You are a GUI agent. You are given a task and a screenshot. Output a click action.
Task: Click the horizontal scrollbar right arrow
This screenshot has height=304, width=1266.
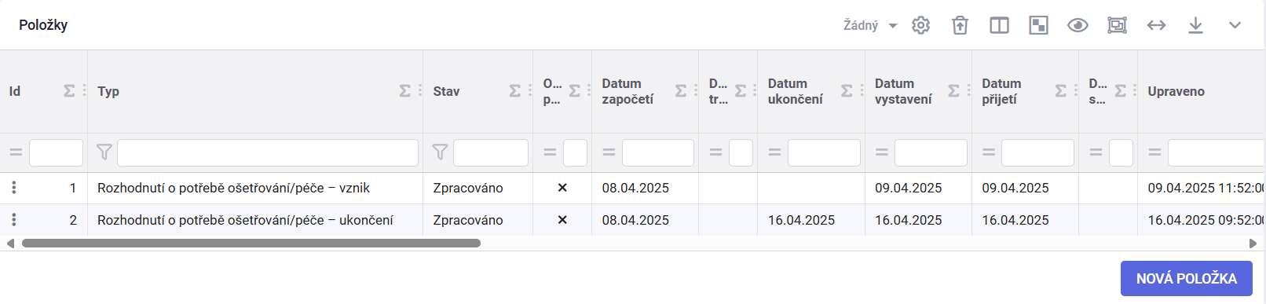coord(1253,244)
